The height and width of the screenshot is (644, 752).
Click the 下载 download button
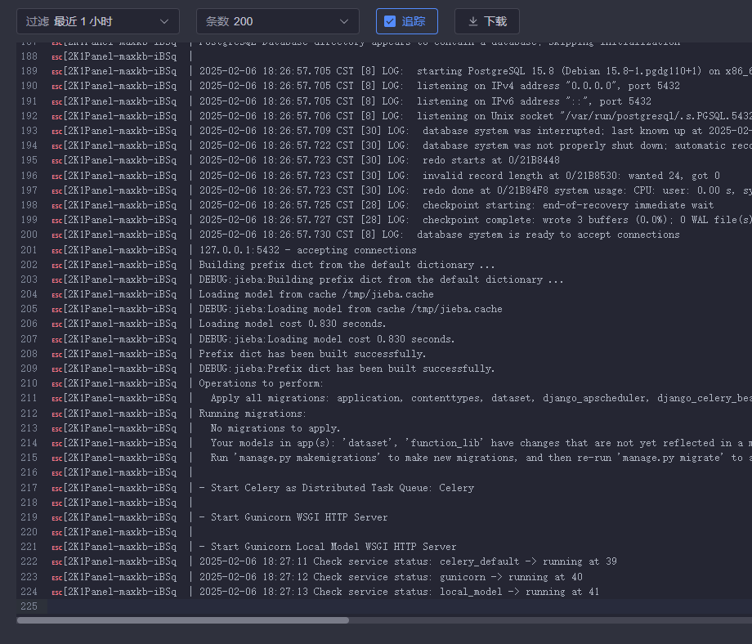point(487,21)
